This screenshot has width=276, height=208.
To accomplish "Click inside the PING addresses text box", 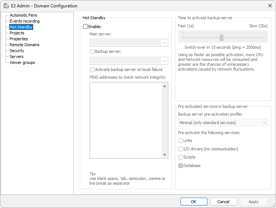I will 125,120.
